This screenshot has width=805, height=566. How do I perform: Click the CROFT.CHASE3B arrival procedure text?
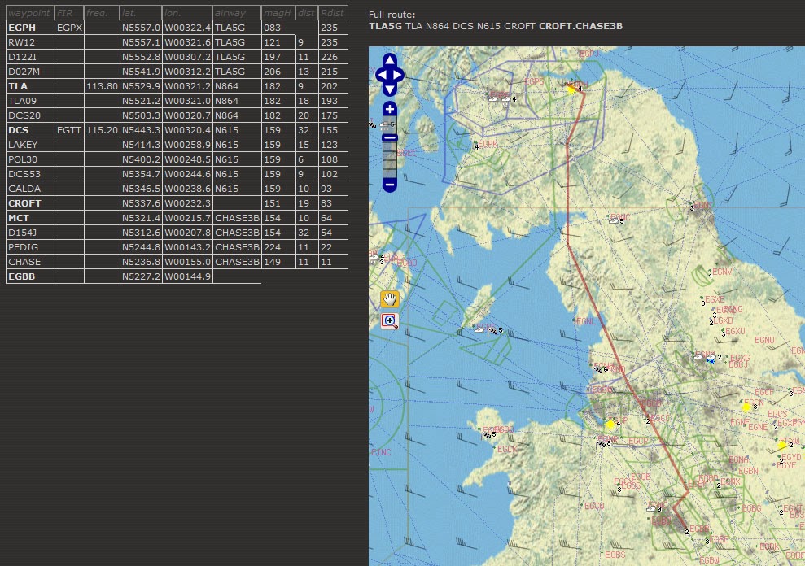(x=581, y=25)
